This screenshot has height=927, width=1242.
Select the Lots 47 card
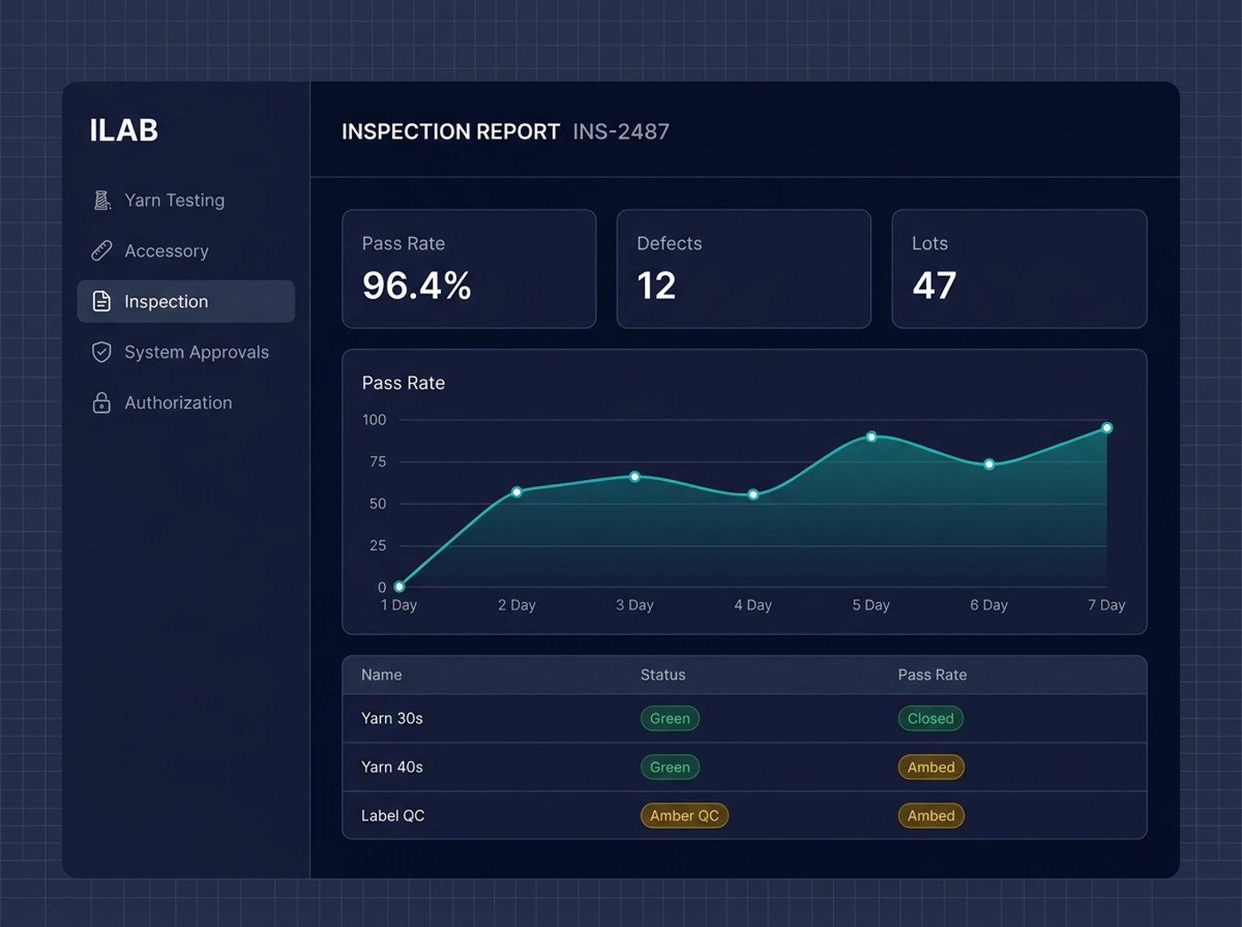(x=1019, y=269)
